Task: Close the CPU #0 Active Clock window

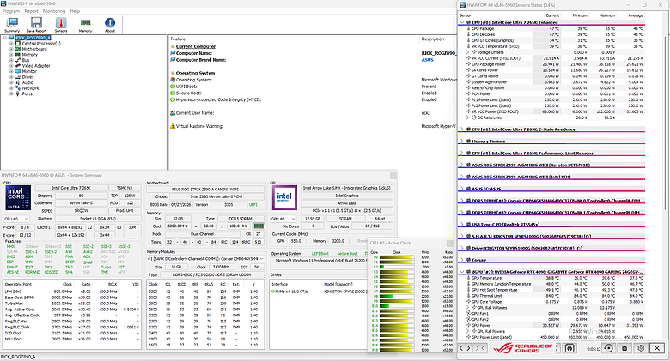Action: (449, 243)
